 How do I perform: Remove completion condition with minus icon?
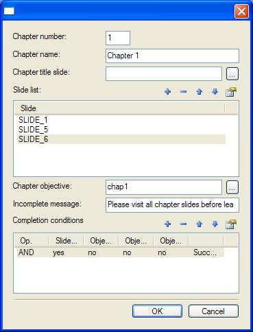[x=183, y=224]
